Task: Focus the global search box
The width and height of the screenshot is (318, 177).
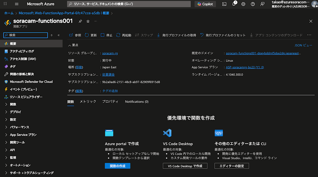Action: click(129, 4)
